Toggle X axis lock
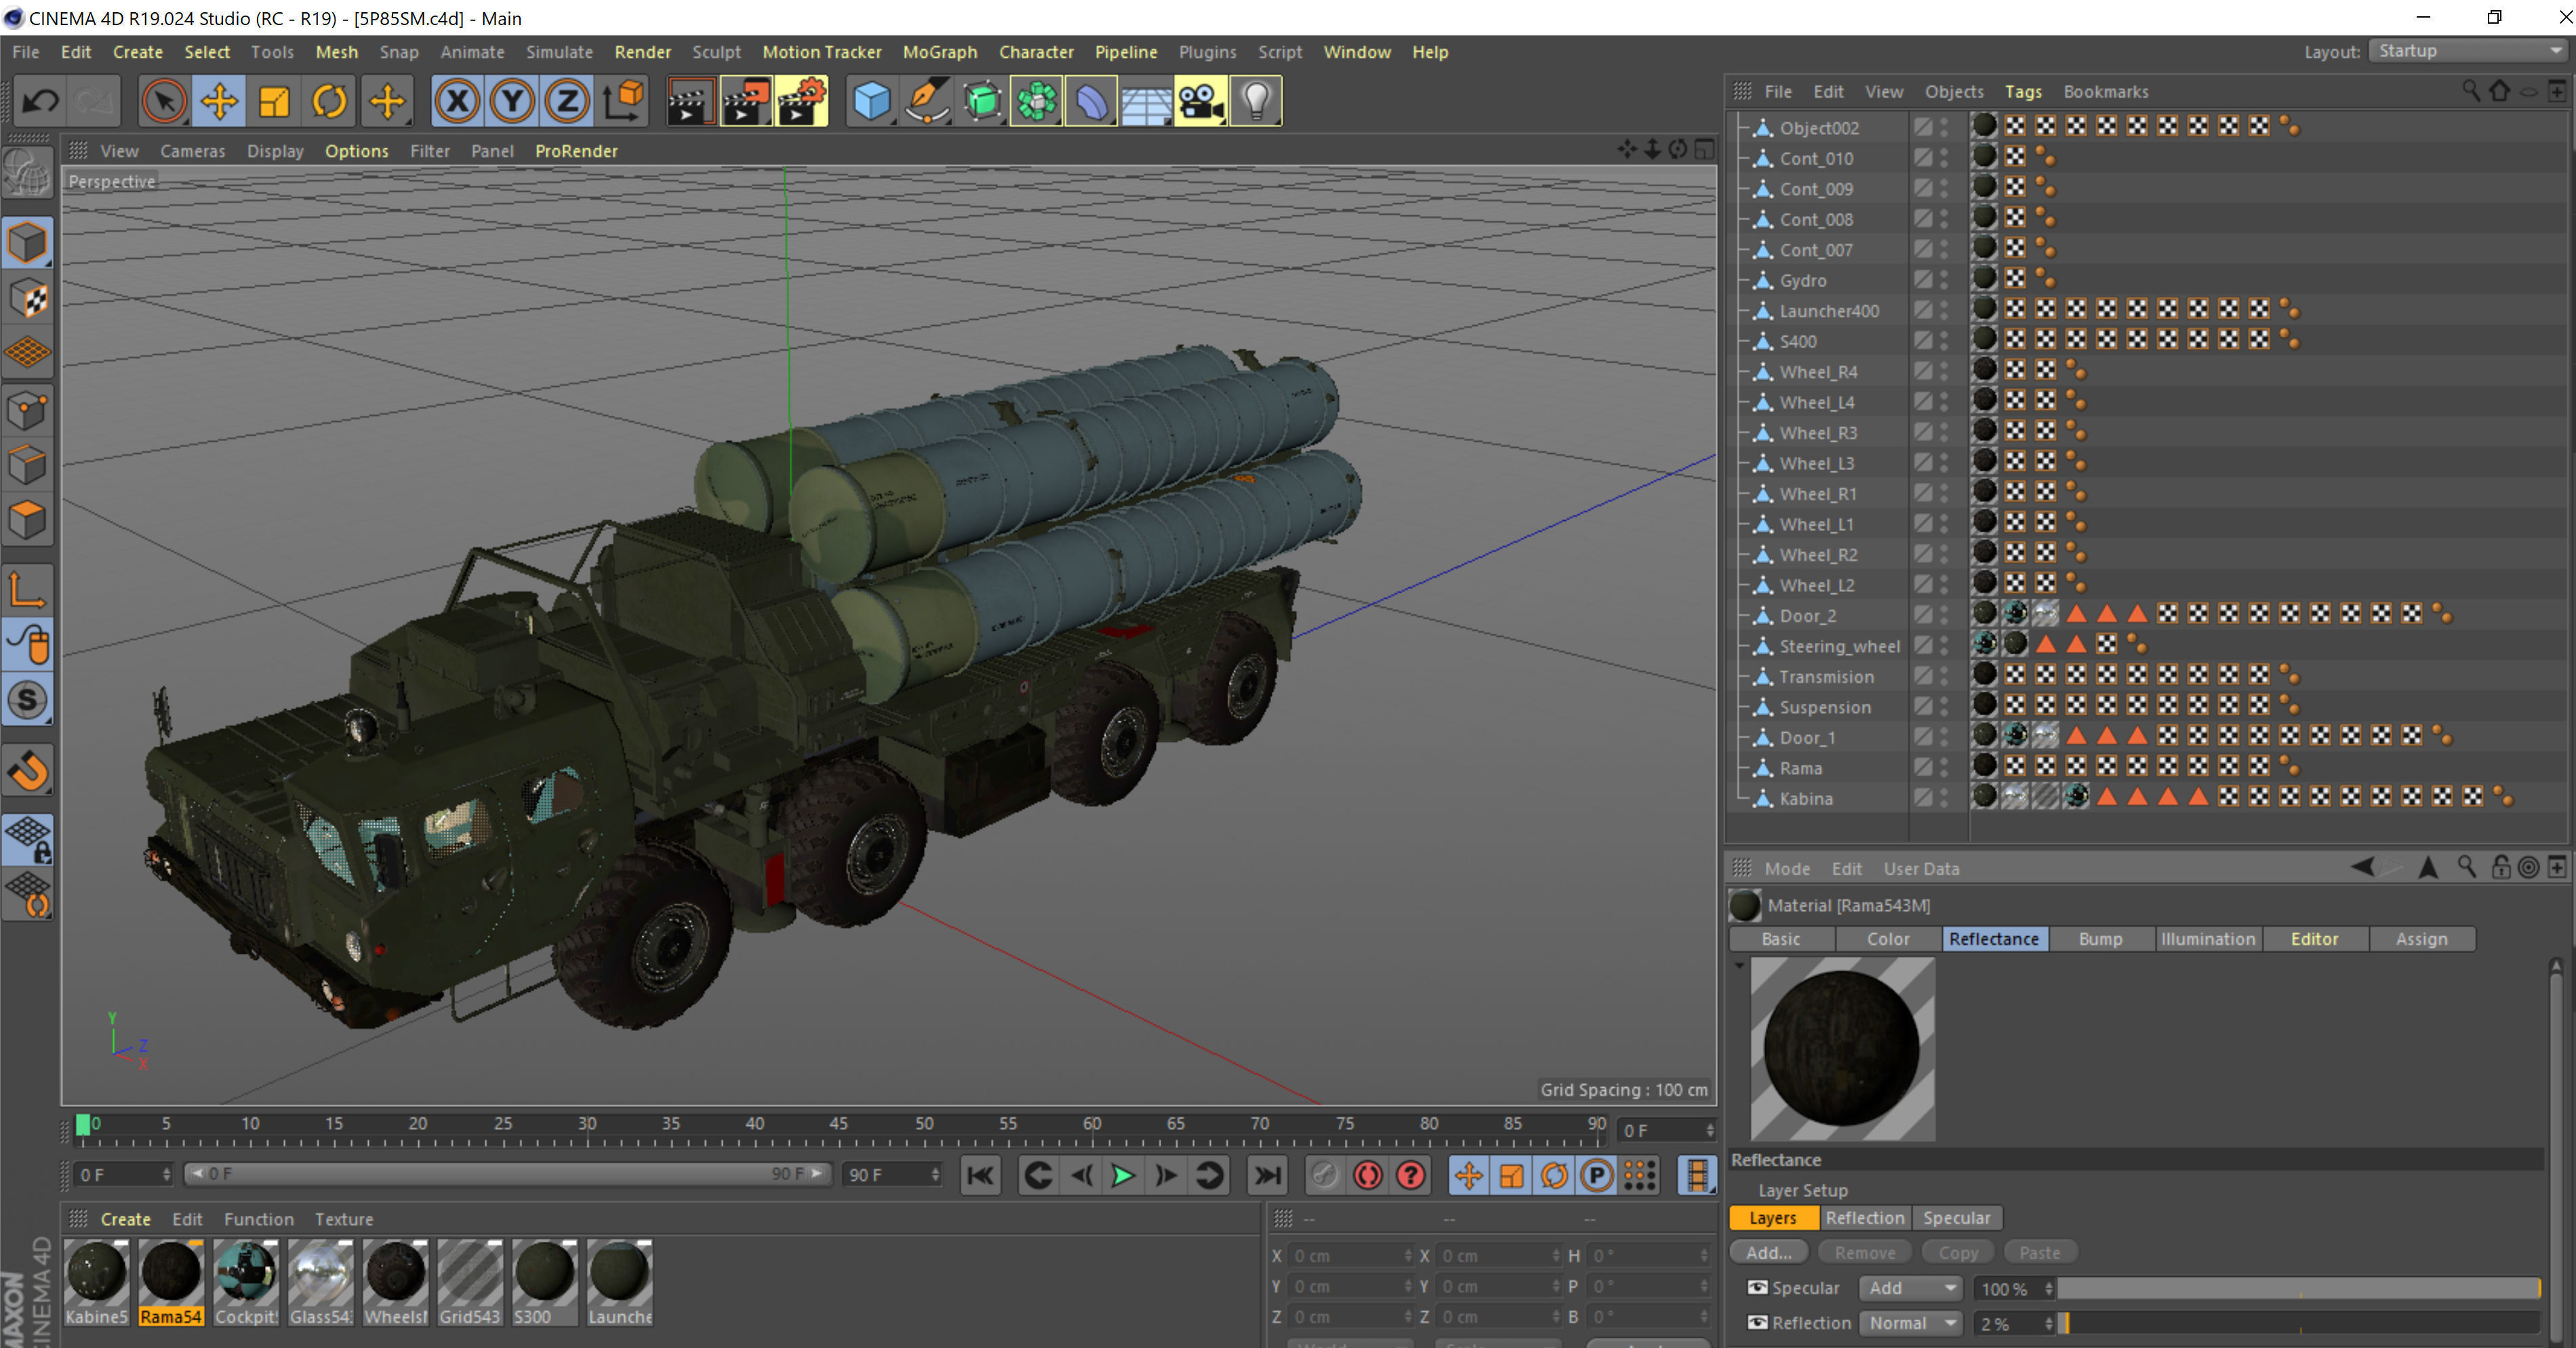The image size is (2576, 1348). pyautogui.click(x=457, y=101)
